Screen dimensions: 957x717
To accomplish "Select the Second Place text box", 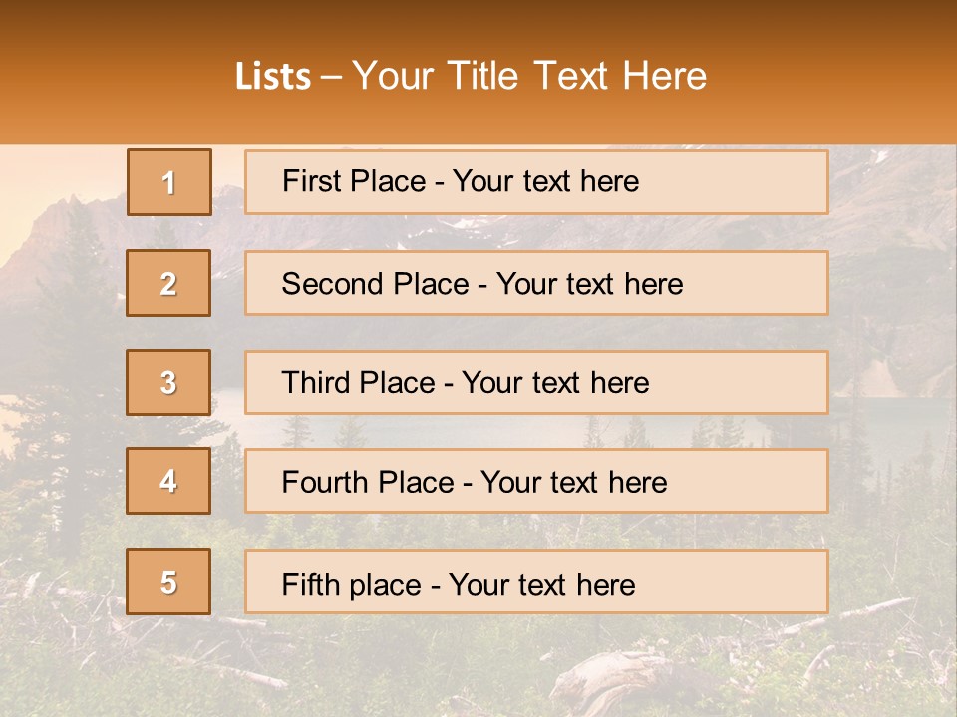I will pyautogui.click(x=536, y=283).
